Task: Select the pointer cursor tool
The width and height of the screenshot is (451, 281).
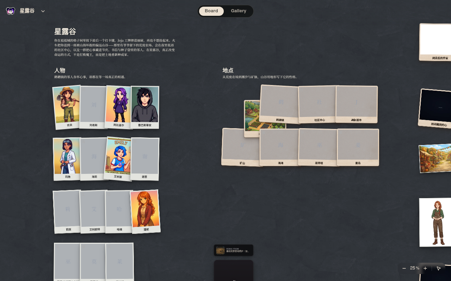Action: (439, 268)
